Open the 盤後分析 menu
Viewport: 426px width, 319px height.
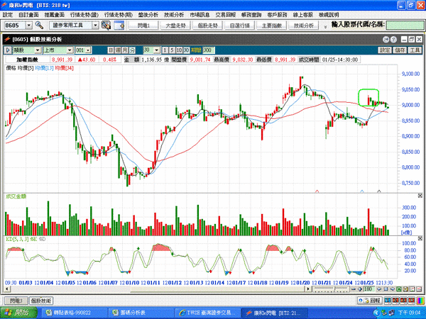[148, 15]
